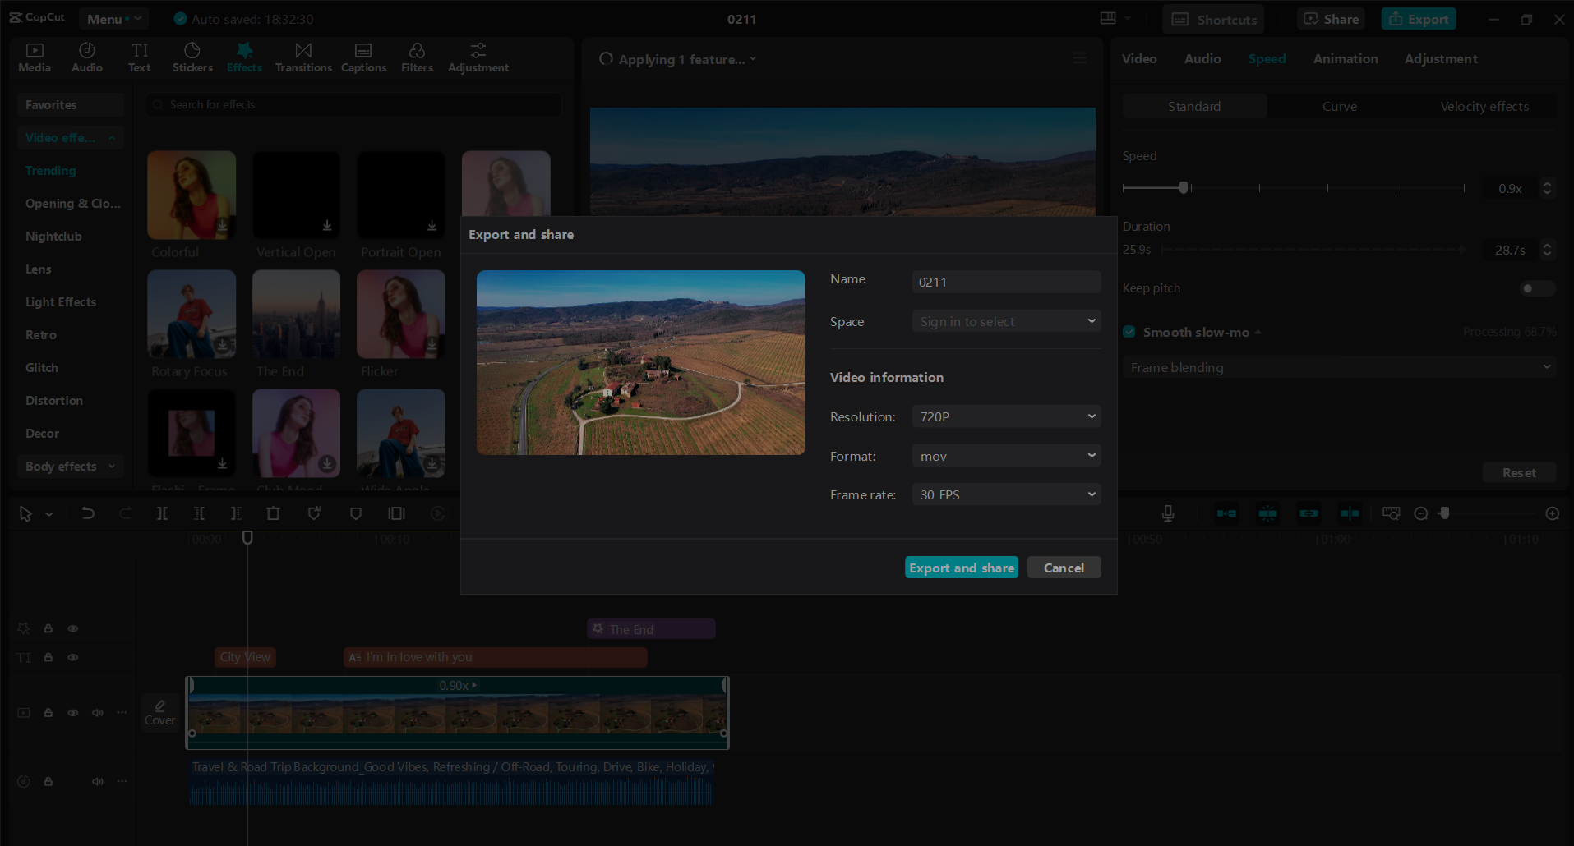Image resolution: width=1574 pixels, height=846 pixels.
Task: Open the player hamburger menu icon
Action: (x=1079, y=57)
